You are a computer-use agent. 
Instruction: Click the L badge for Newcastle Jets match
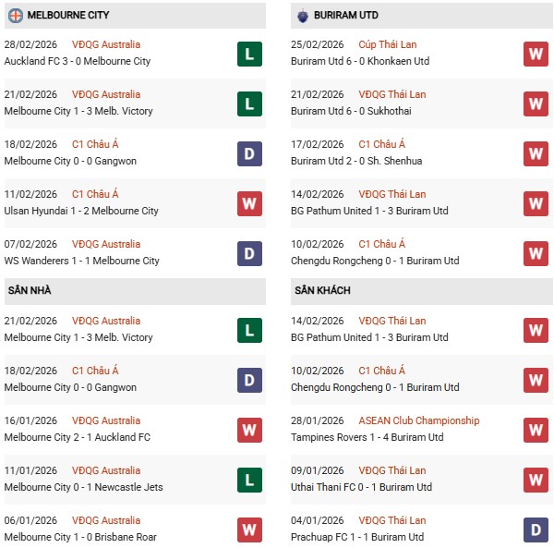pos(248,480)
